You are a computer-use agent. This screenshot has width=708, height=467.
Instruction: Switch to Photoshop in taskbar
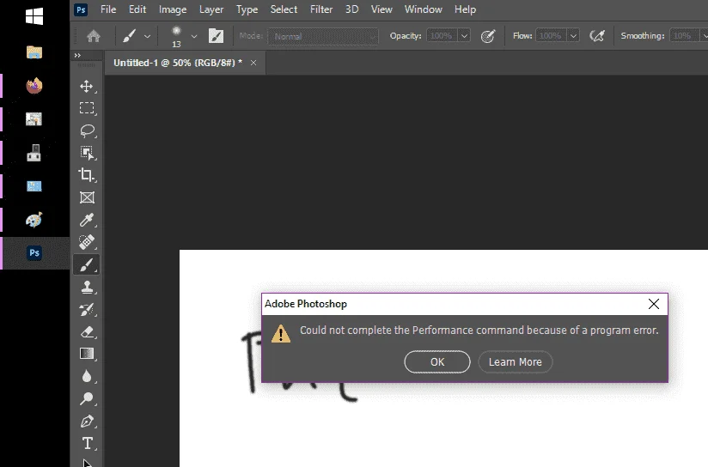34,252
